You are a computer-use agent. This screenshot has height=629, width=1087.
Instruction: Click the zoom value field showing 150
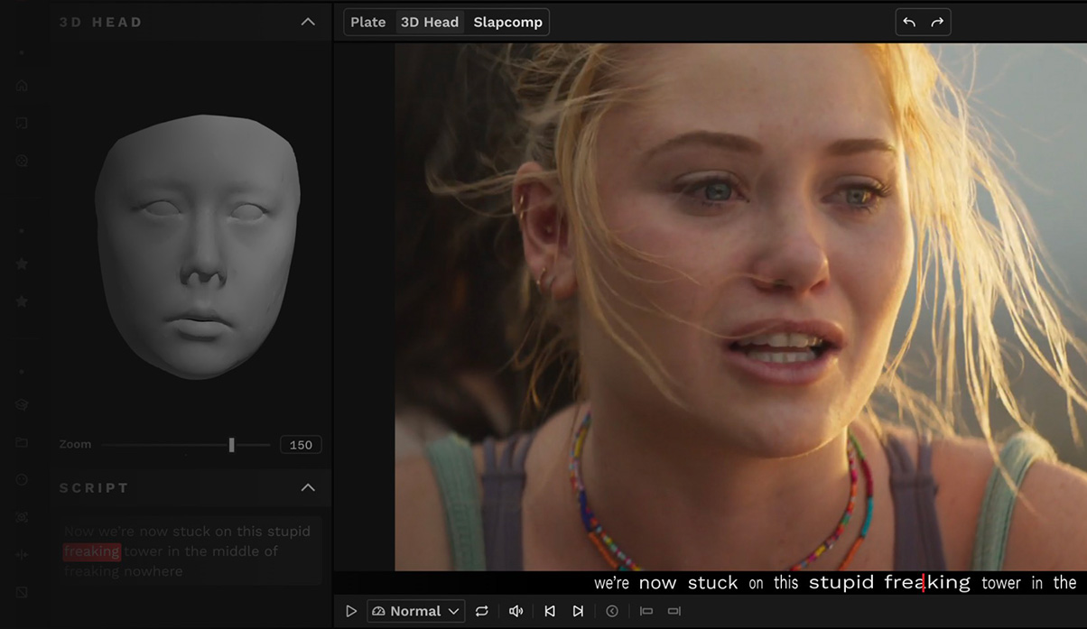click(301, 445)
